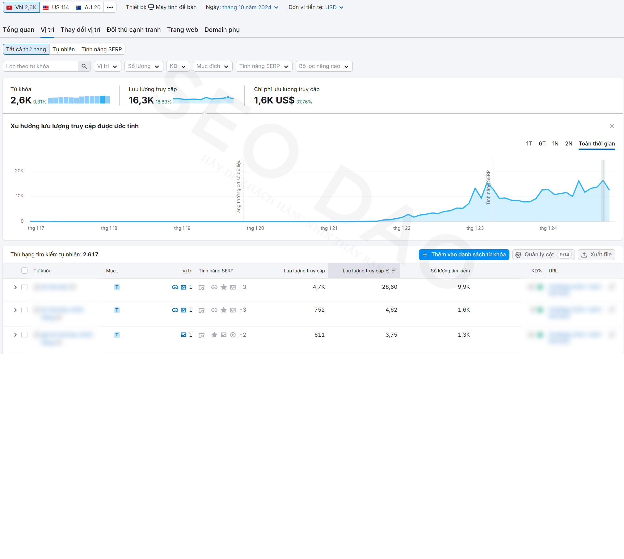624x559 pixels.
Task: Expand the 752 traffic keyword row
Action: pos(15,310)
